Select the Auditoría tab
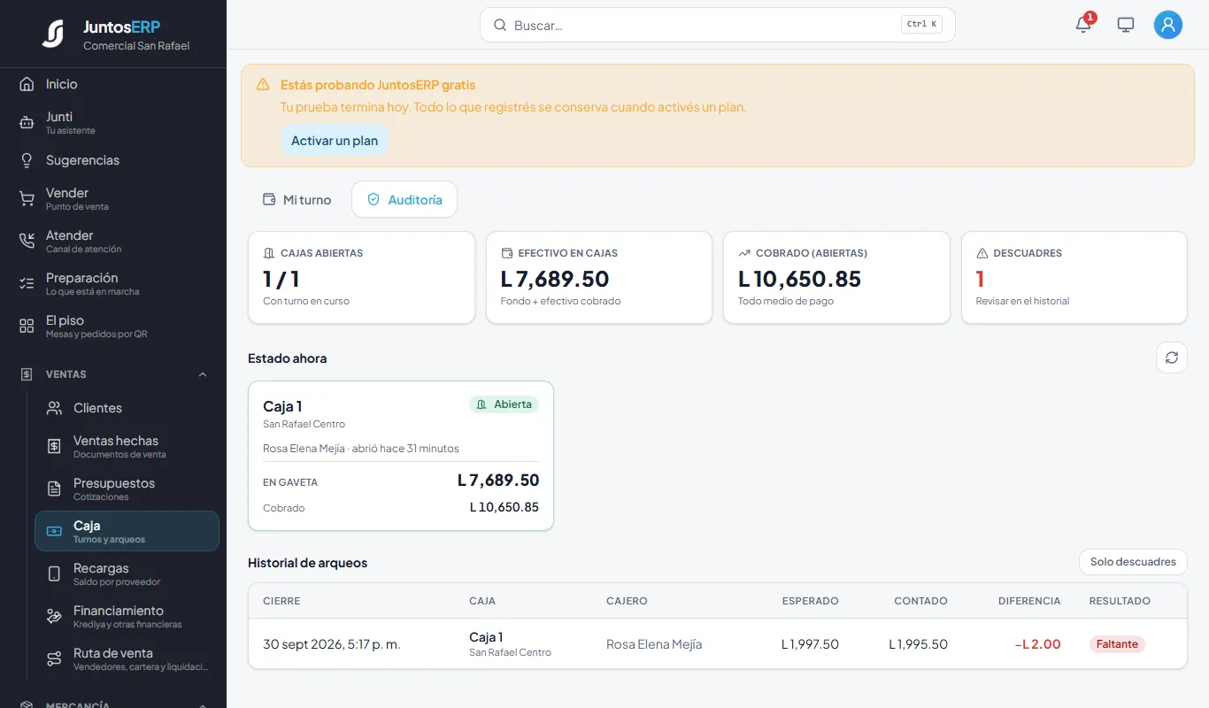Screen dimensions: 1209x708 pyautogui.click(x=404, y=200)
